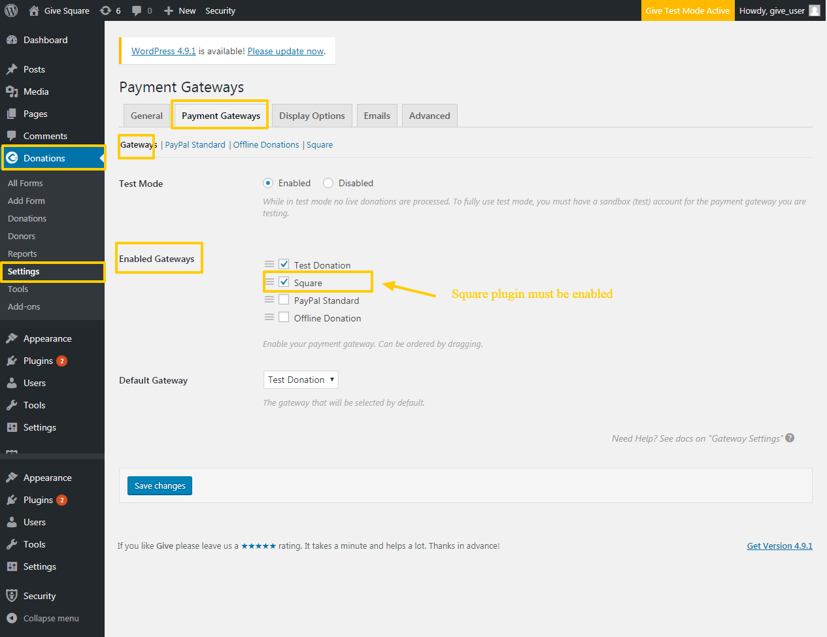Click the Security shield icon in sidebar
The height and width of the screenshot is (637, 827).
click(x=12, y=596)
